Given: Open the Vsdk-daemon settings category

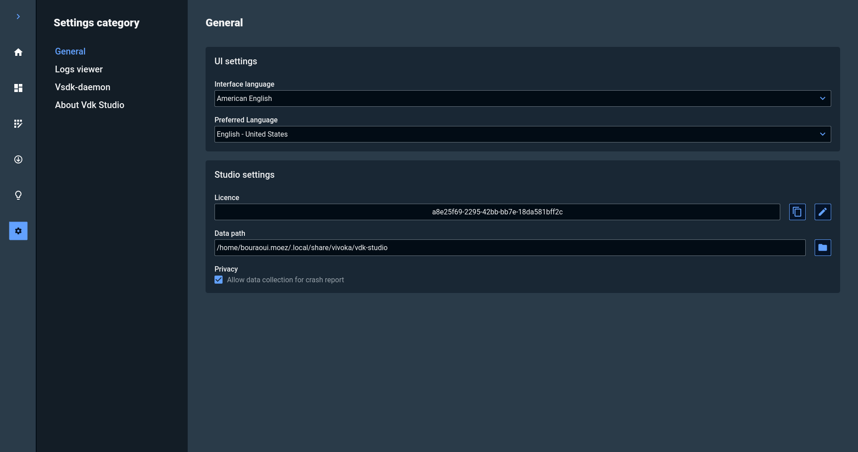Looking at the screenshot, I should 83,87.
